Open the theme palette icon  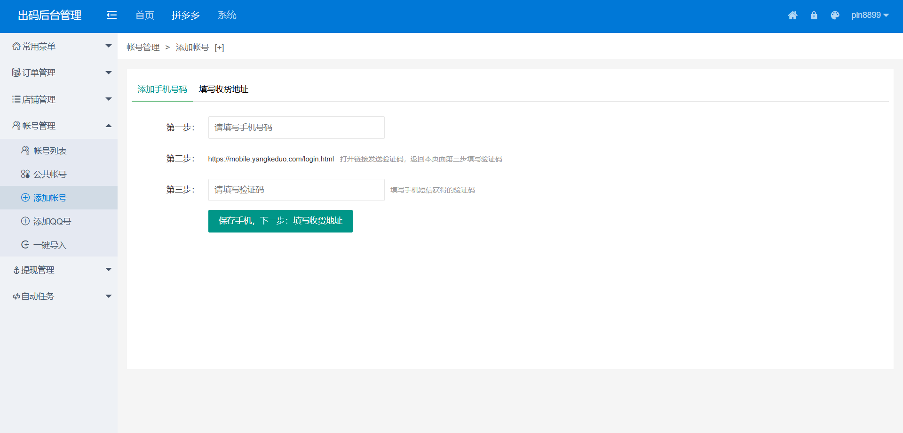[835, 16]
